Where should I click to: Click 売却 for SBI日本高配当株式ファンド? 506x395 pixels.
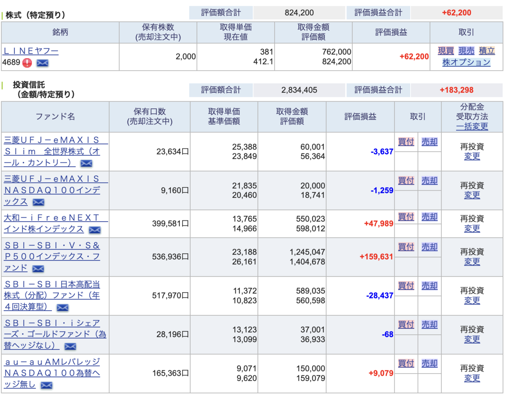[430, 286]
